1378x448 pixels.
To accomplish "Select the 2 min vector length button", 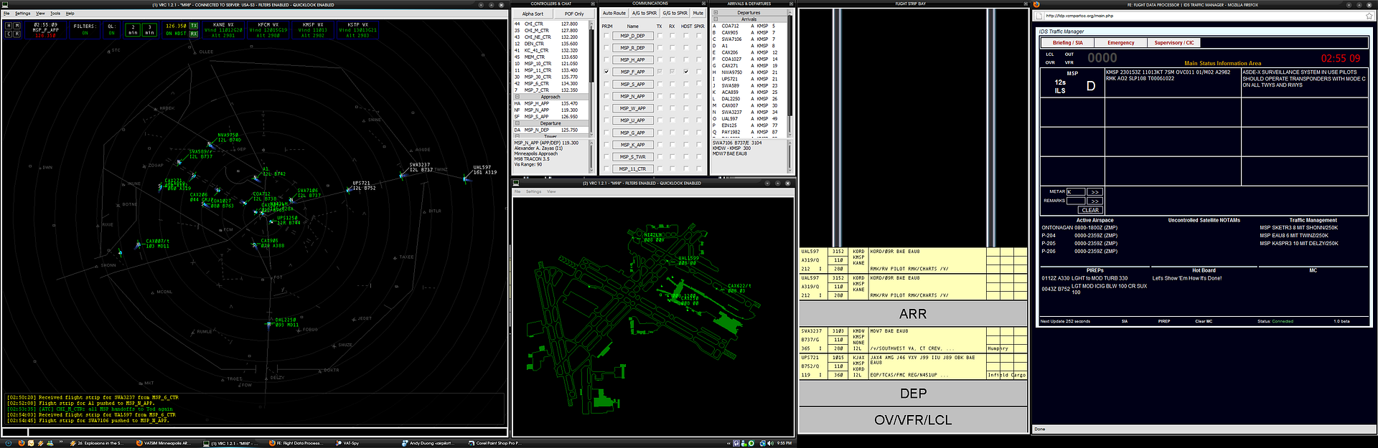I will tap(133, 29).
